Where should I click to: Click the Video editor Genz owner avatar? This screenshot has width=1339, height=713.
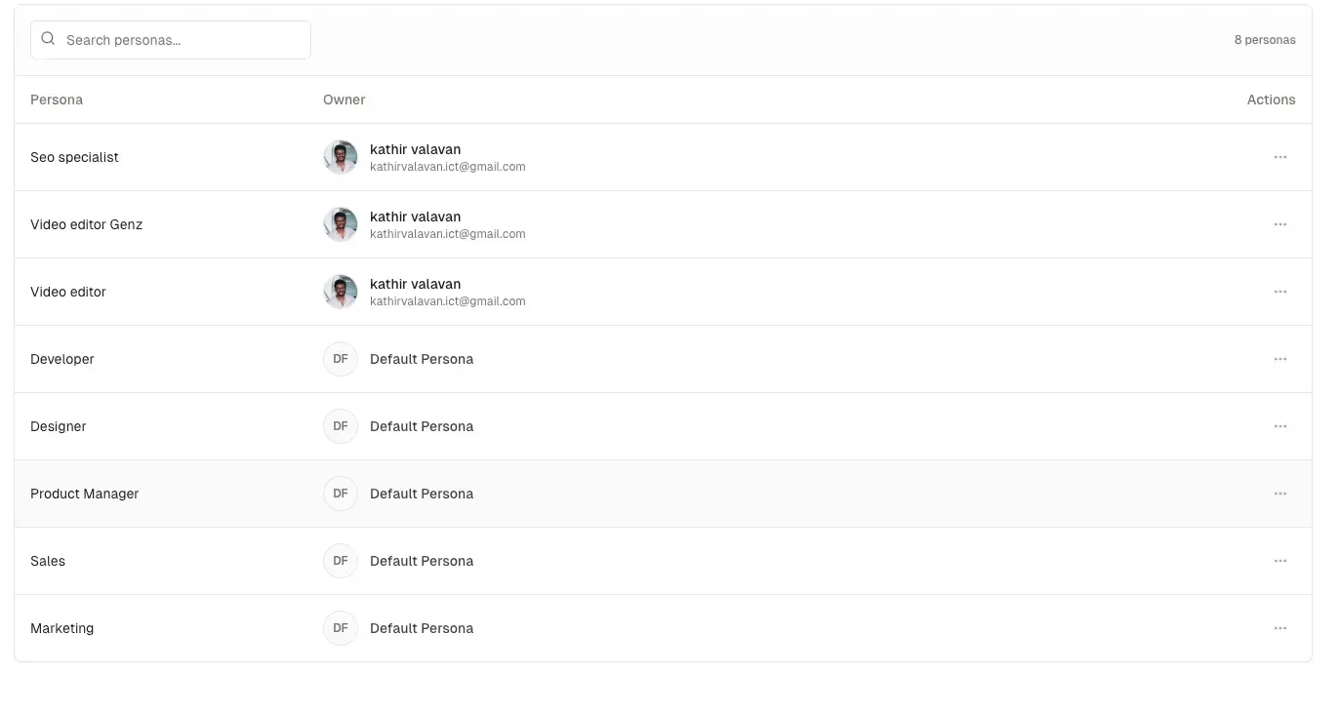coord(341,224)
